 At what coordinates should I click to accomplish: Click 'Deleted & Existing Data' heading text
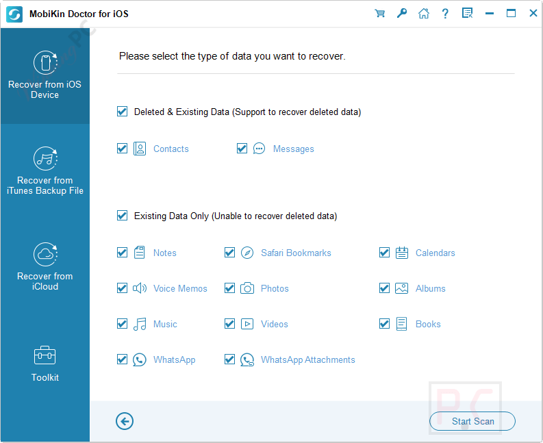coord(248,112)
